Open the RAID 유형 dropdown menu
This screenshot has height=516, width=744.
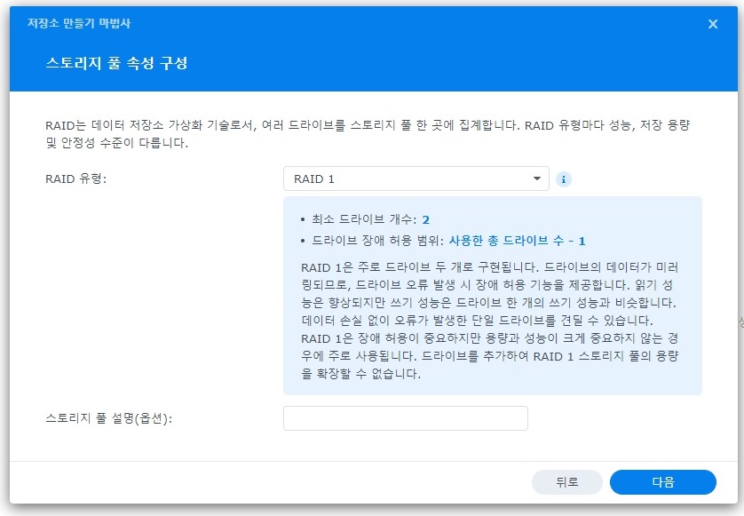click(416, 179)
